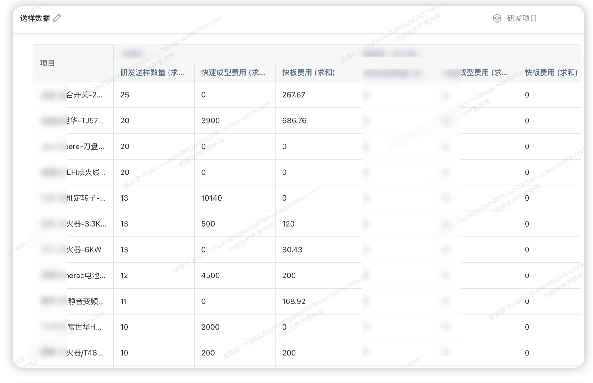Viewport: 593px width, 383px height.
Task: Select project row 世华-TJ57...
Action: click(x=85, y=120)
